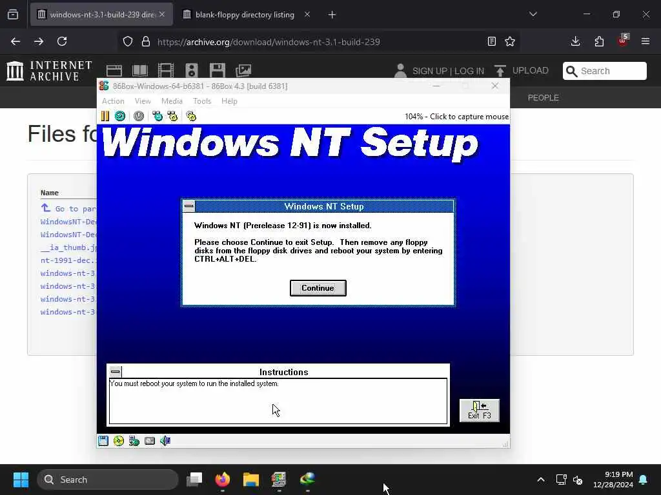This screenshot has height=495, width=661.
Task: Click the Exit F3 button in NT Setup
Action: click(480, 411)
